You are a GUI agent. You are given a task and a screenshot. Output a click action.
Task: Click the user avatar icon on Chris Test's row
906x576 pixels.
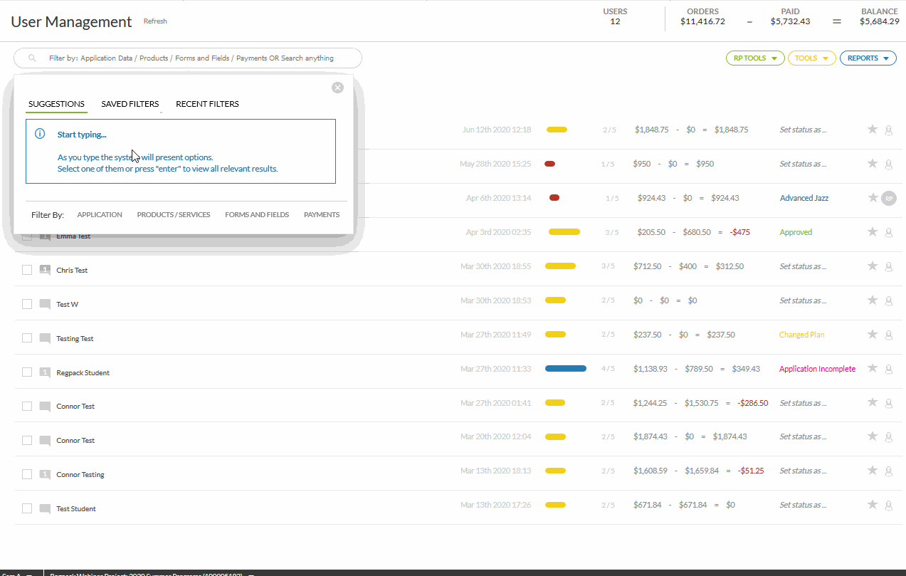pos(888,267)
